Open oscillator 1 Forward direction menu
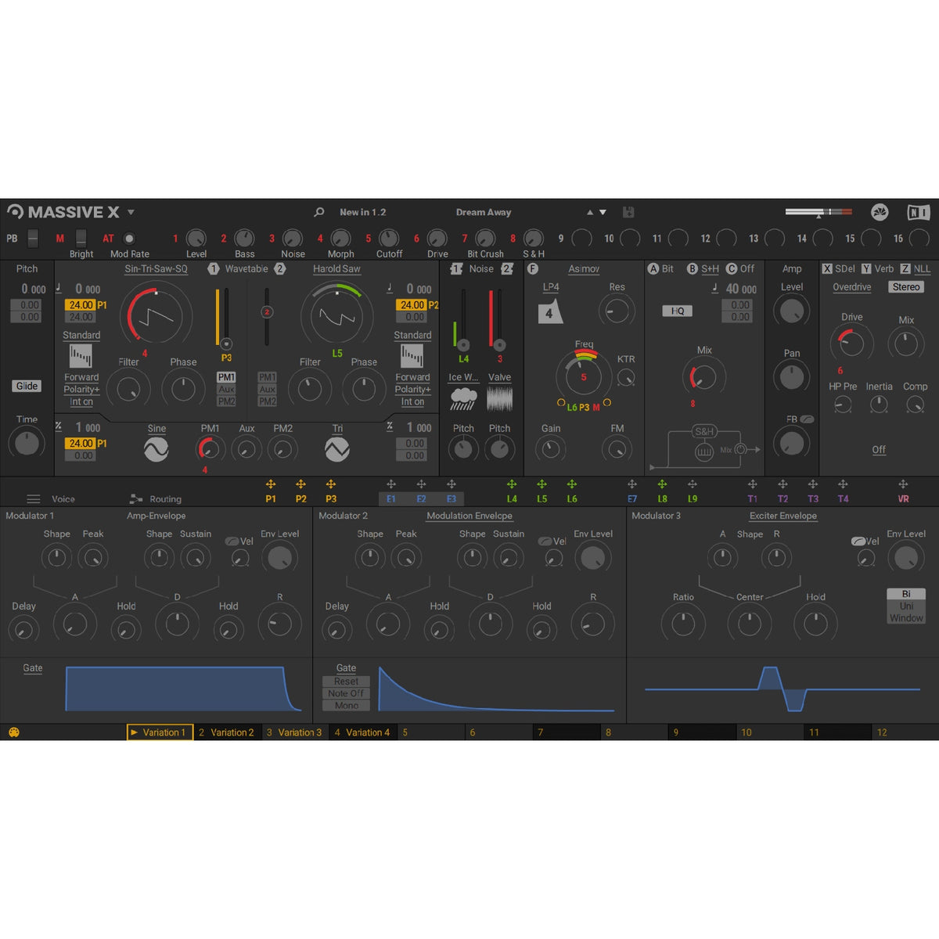 click(x=81, y=377)
